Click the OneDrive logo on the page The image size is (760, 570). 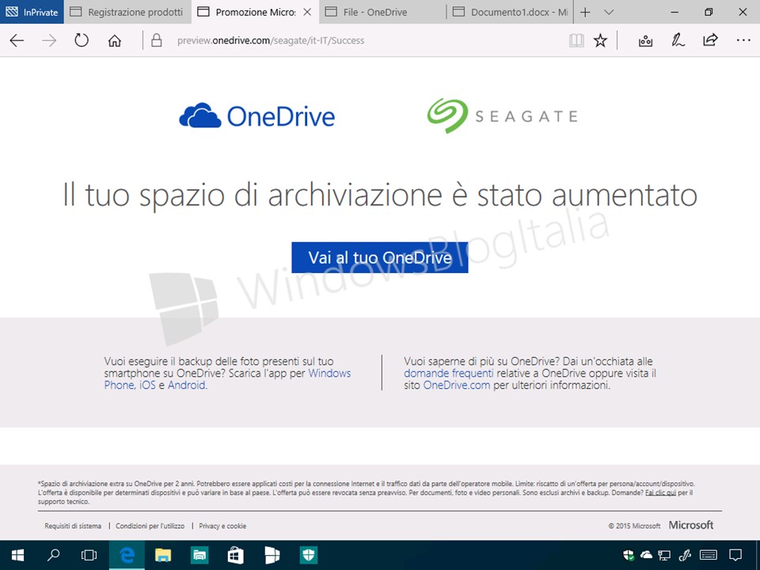tap(256, 116)
